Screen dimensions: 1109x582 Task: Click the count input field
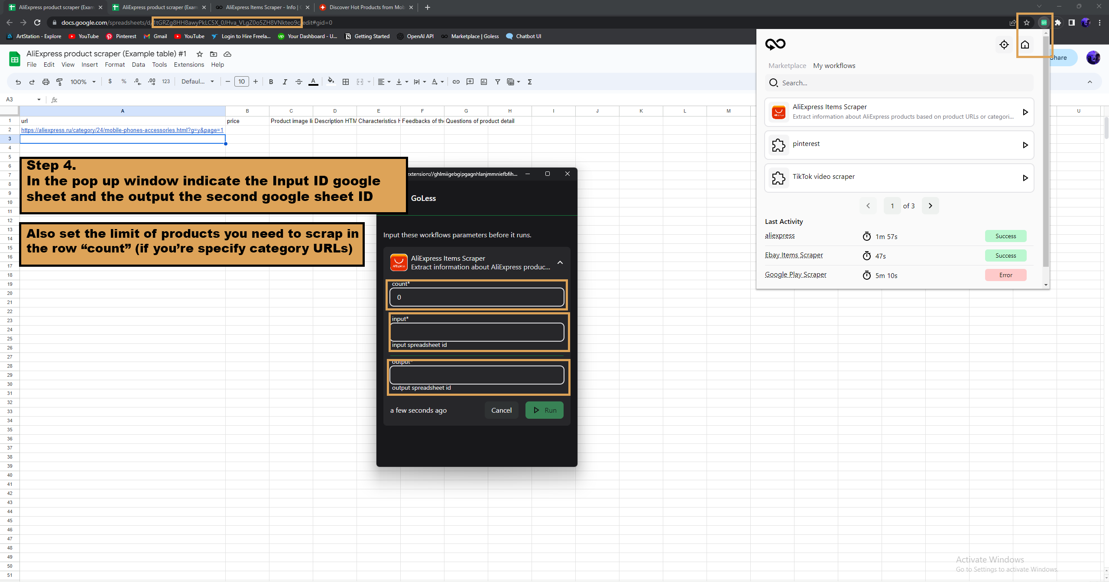[x=477, y=297]
